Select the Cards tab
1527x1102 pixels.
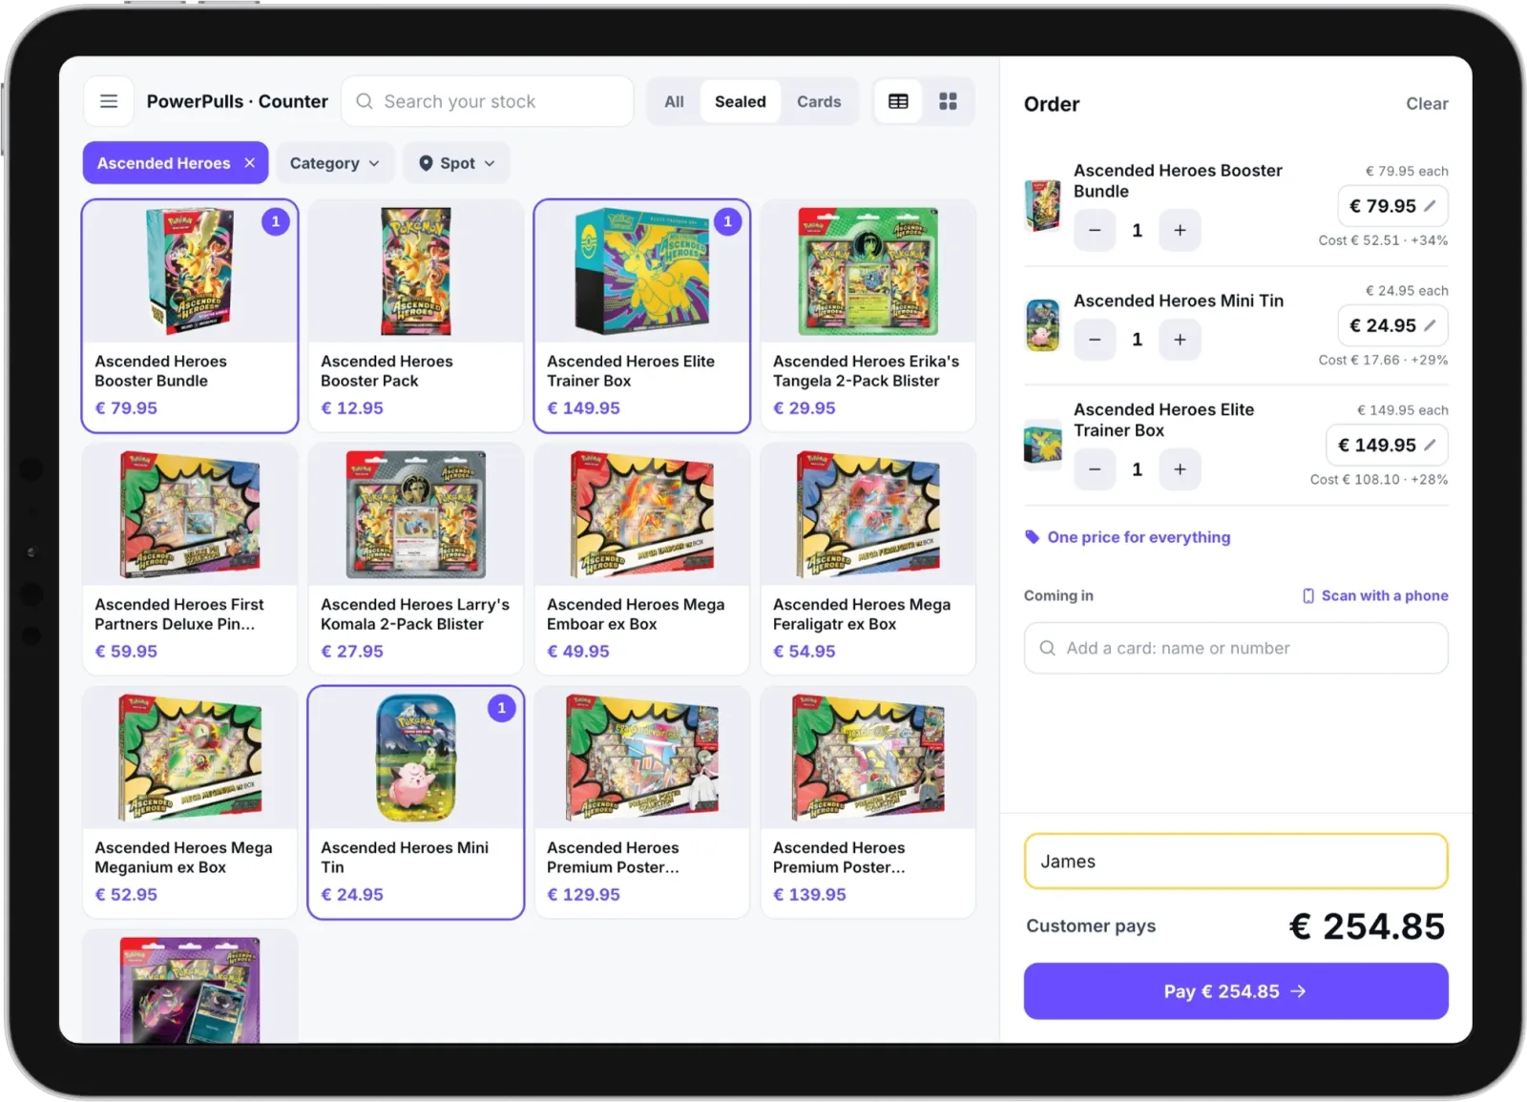pyautogui.click(x=819, y=101)
